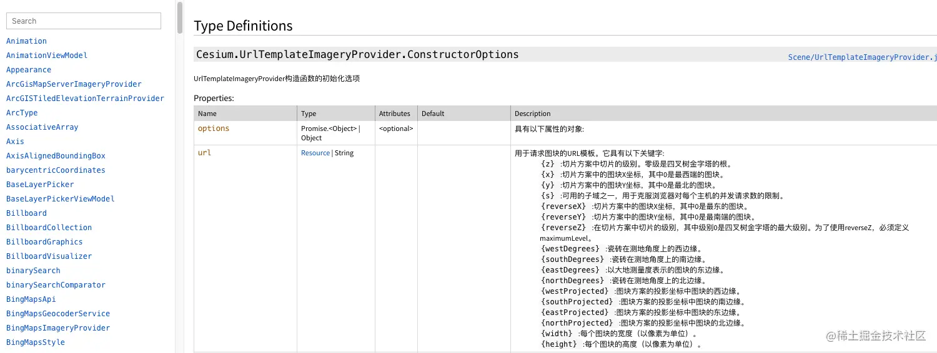
Task: Open AxisAlignedBoundingBox page
Action: [x=56, y=156]
